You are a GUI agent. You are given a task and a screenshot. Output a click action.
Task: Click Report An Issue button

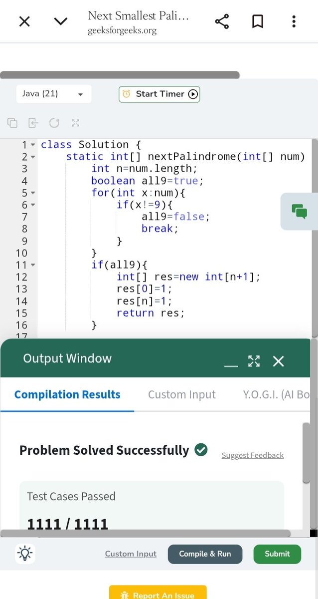pos(158,593)
